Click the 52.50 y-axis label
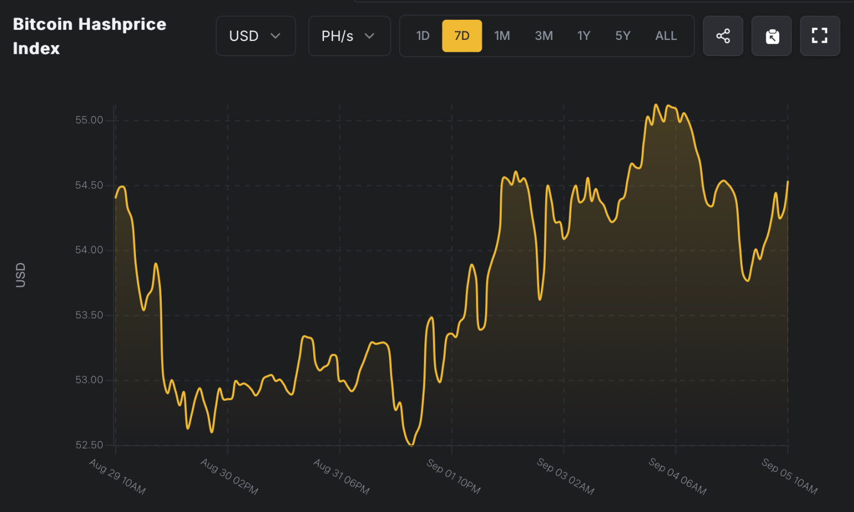The width and height of the screenshot is (854, 512). (89, 445)
